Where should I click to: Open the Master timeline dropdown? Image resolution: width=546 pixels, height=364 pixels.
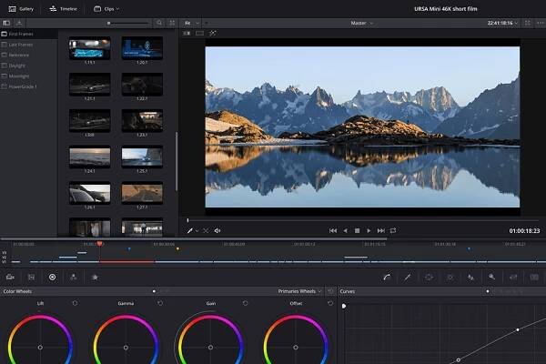pyautogui.click(x=361, y=23)
